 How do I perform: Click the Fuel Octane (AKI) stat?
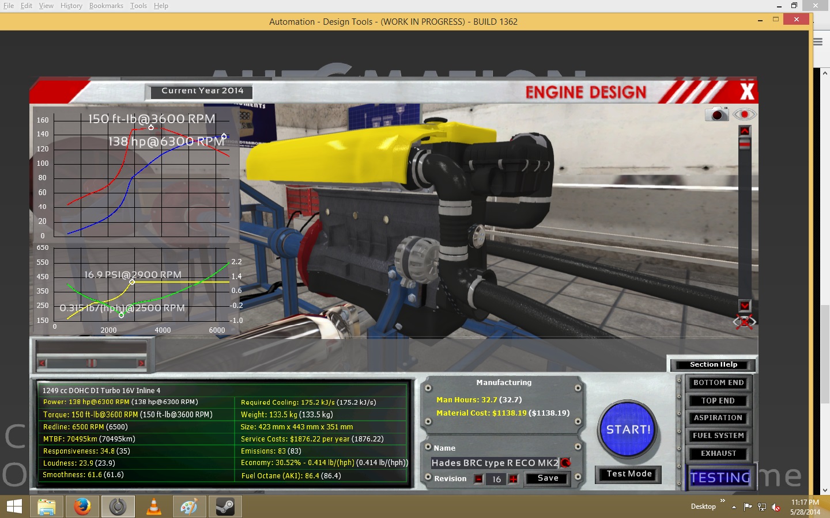[x=291, y=475]
